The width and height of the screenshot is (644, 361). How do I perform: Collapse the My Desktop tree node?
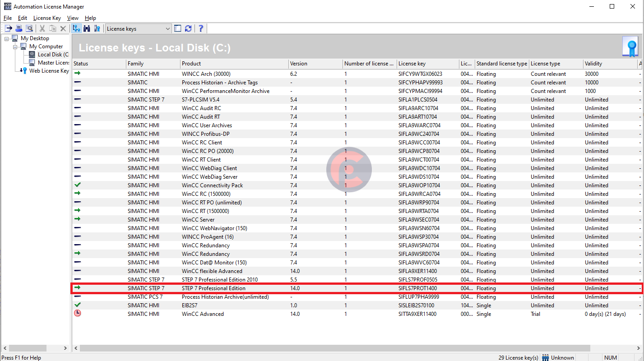point(7,38)
